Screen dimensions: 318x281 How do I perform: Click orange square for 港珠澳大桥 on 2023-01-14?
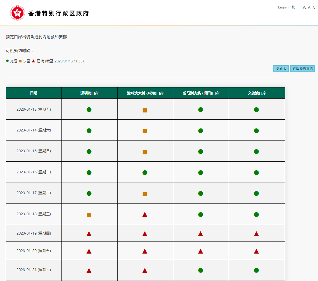click(145, 131)
